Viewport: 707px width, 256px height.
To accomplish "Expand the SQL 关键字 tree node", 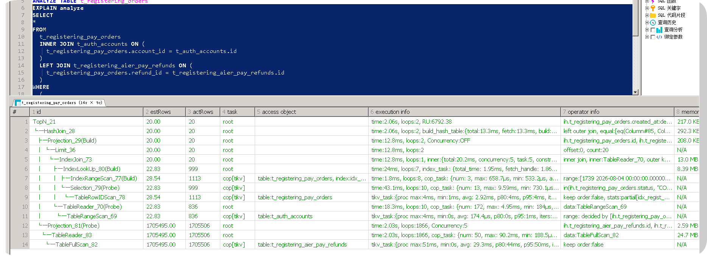I will (x=647, y=8).
